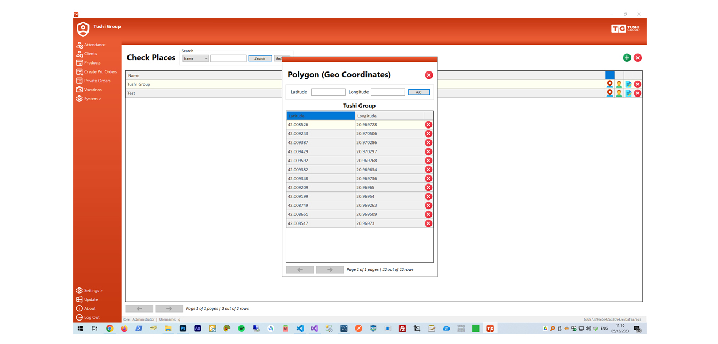Delete the Test place row
This screenshot has height=344, width=718.
[637, 93]
